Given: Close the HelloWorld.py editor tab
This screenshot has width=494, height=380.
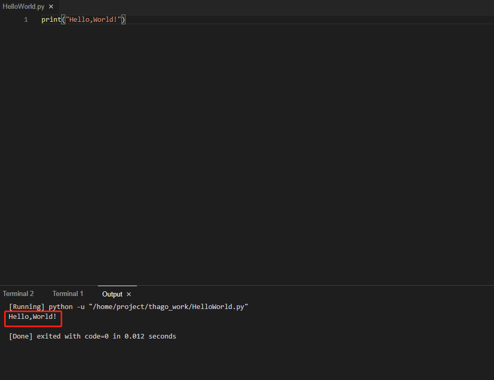Looking at the screenshot, I should 51,7.
